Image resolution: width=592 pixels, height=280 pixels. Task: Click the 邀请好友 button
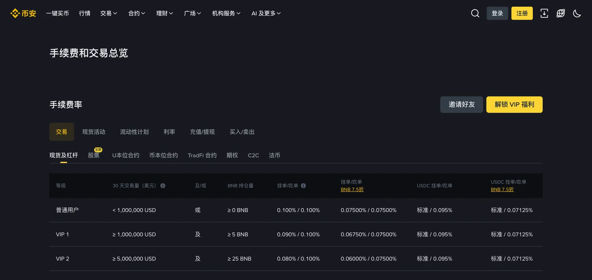462,104
